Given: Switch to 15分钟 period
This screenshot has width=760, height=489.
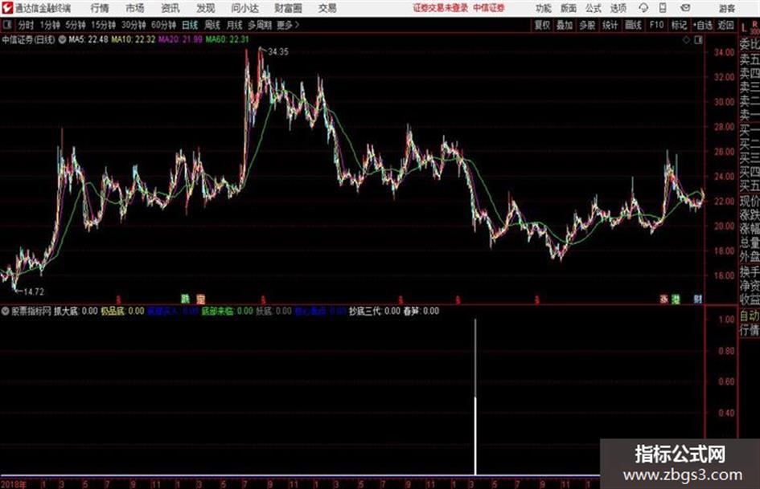Looking at the screenshot, I should coord(104,25).
